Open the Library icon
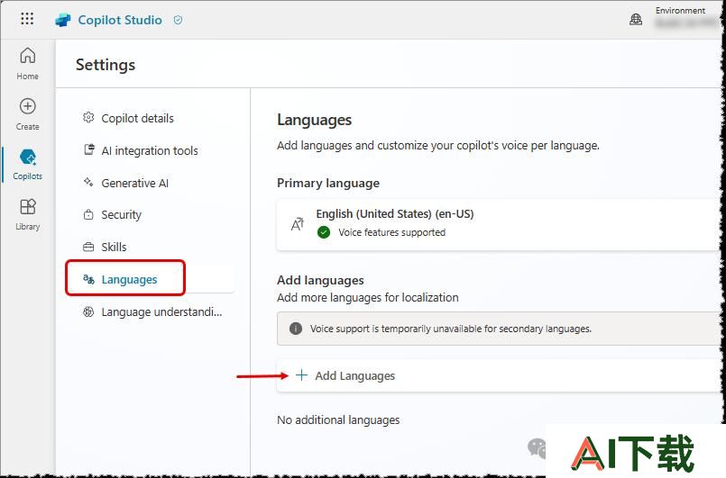The width and height of the screenshot is (726, 478). [27, 207]
